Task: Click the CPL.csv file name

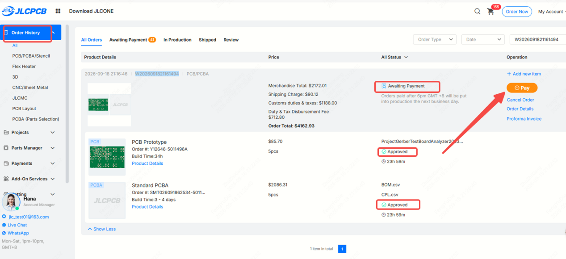Action: 390,195
